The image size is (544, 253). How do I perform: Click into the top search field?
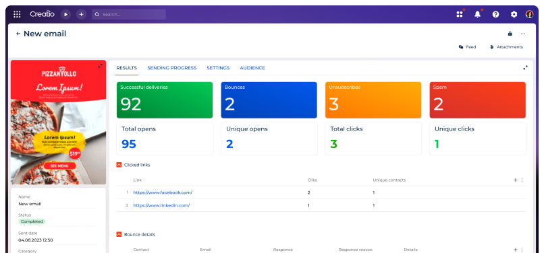tap(129, 14)
